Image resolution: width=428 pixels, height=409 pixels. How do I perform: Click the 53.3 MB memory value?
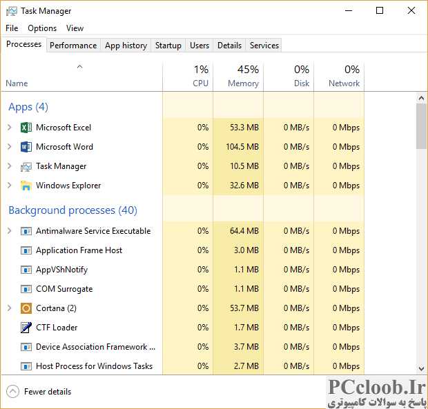pos(244,128)
